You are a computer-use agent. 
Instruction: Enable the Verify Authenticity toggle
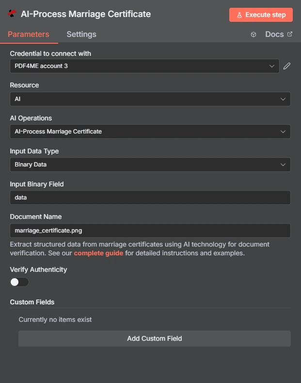(19, 282)
